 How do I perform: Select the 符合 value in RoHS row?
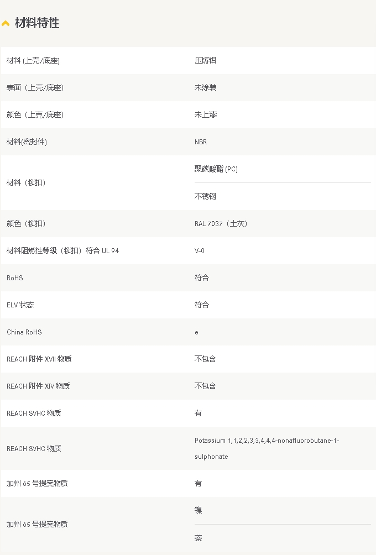click(x=202, y=278)
